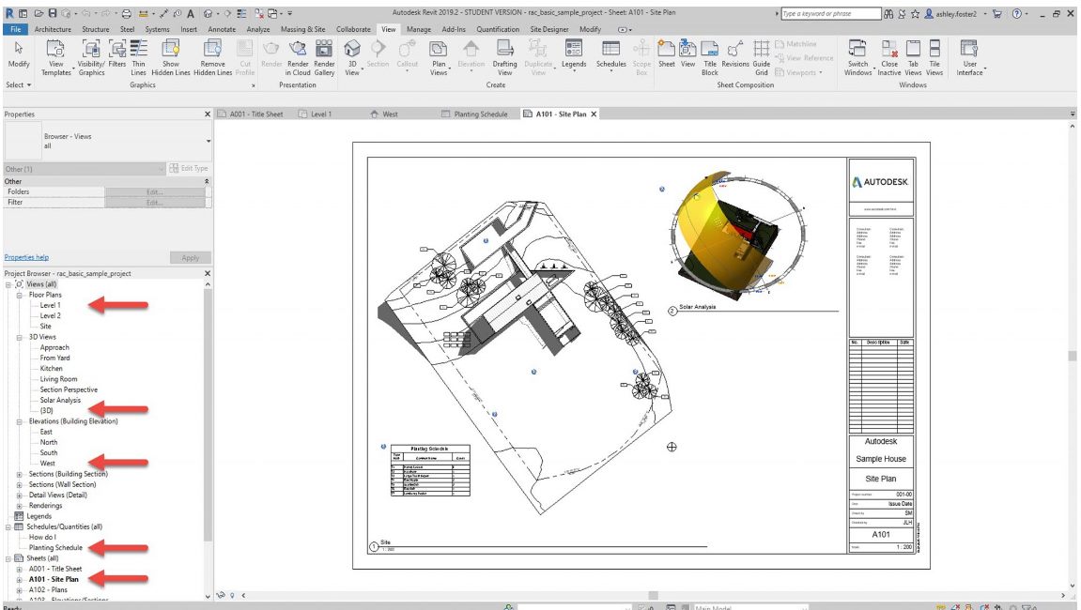Select the Modify tool
This screenshot has height=610, width=1081.
(x=19, y=54)
